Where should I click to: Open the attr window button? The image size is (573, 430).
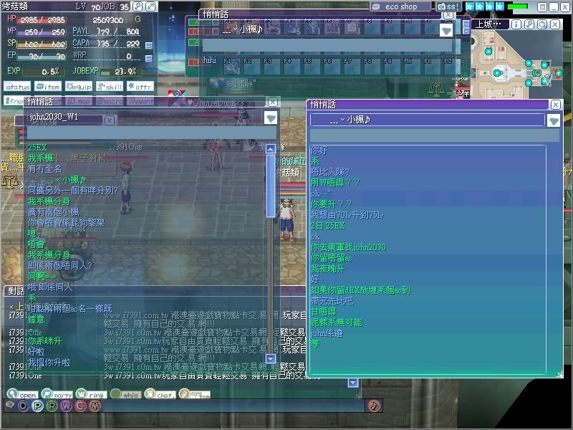pos(140,87)
